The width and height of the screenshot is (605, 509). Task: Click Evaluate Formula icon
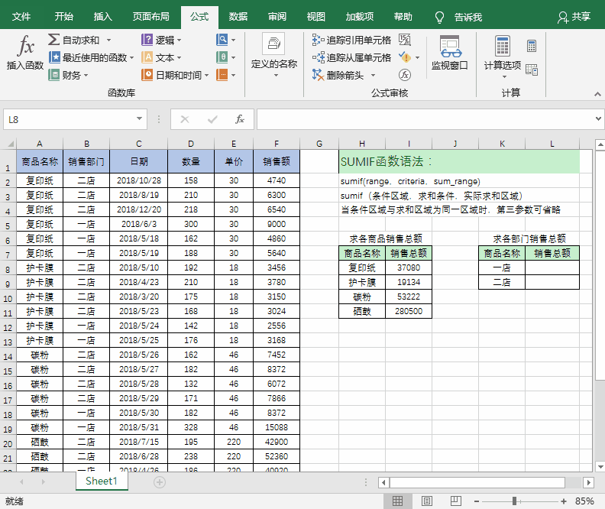pyautogui.click(x=405, y=75)
